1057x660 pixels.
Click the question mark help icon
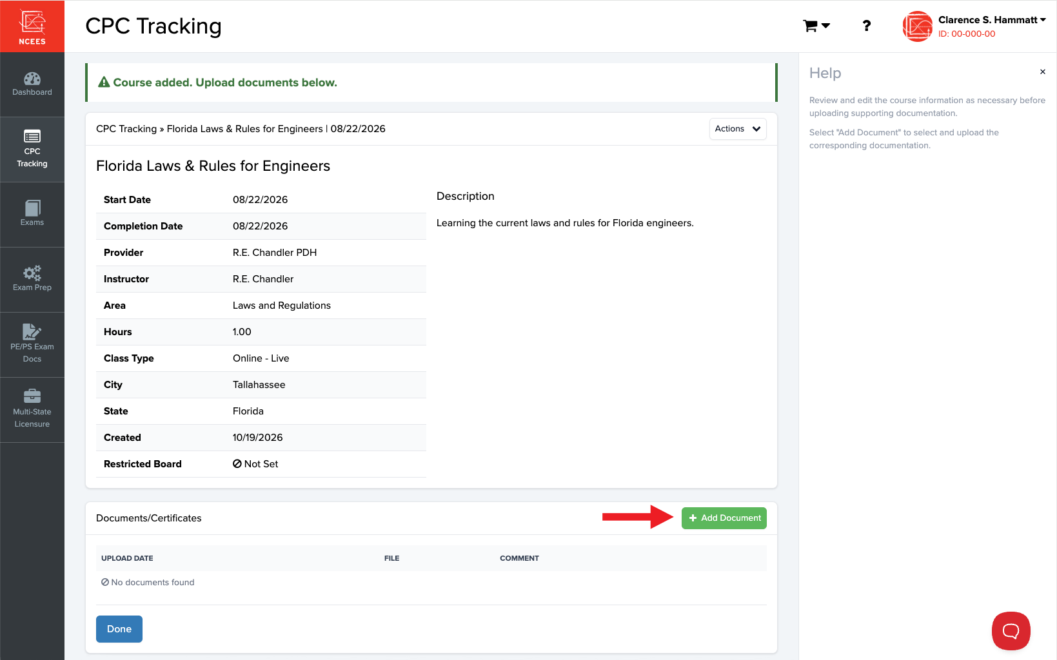click(867, 26)
